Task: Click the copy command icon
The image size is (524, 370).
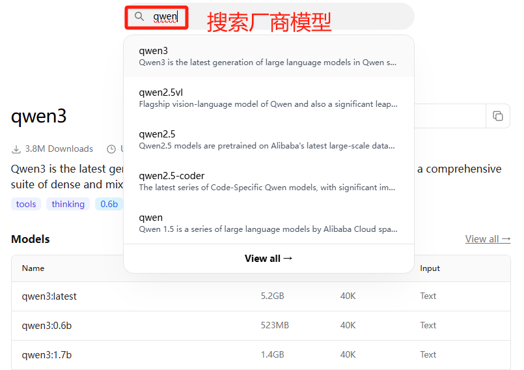Action: click(x=497, y=116)
